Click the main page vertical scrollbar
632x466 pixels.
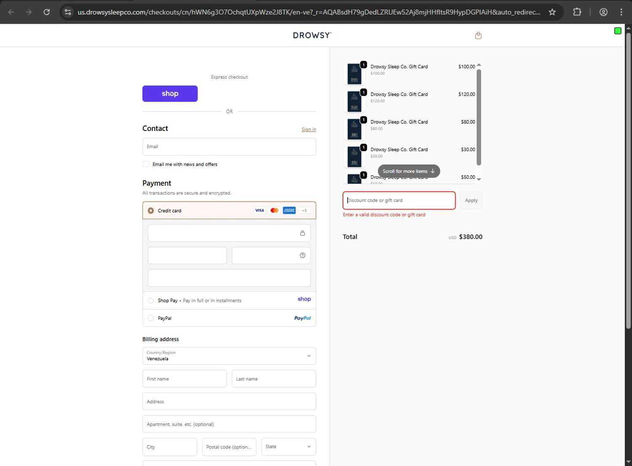point(628,181)
